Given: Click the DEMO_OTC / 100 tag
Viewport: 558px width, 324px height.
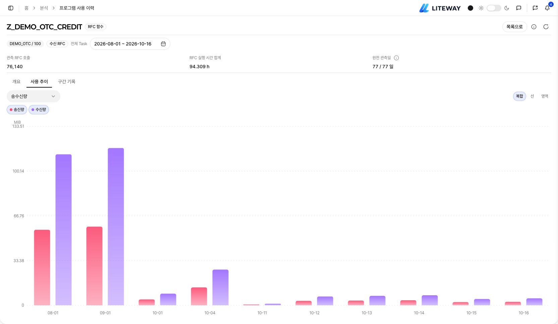Looking at the screenshot, I should (x=25, y=44).
